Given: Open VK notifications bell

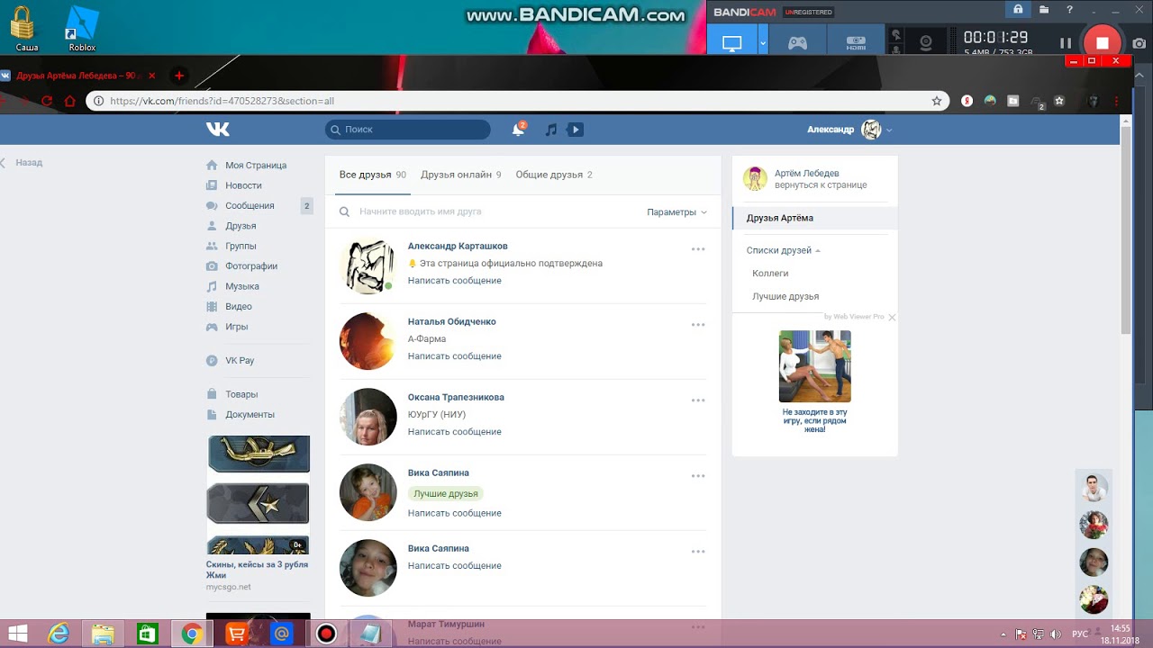Looking at the screenshot, I should click(x=518, y=130).
